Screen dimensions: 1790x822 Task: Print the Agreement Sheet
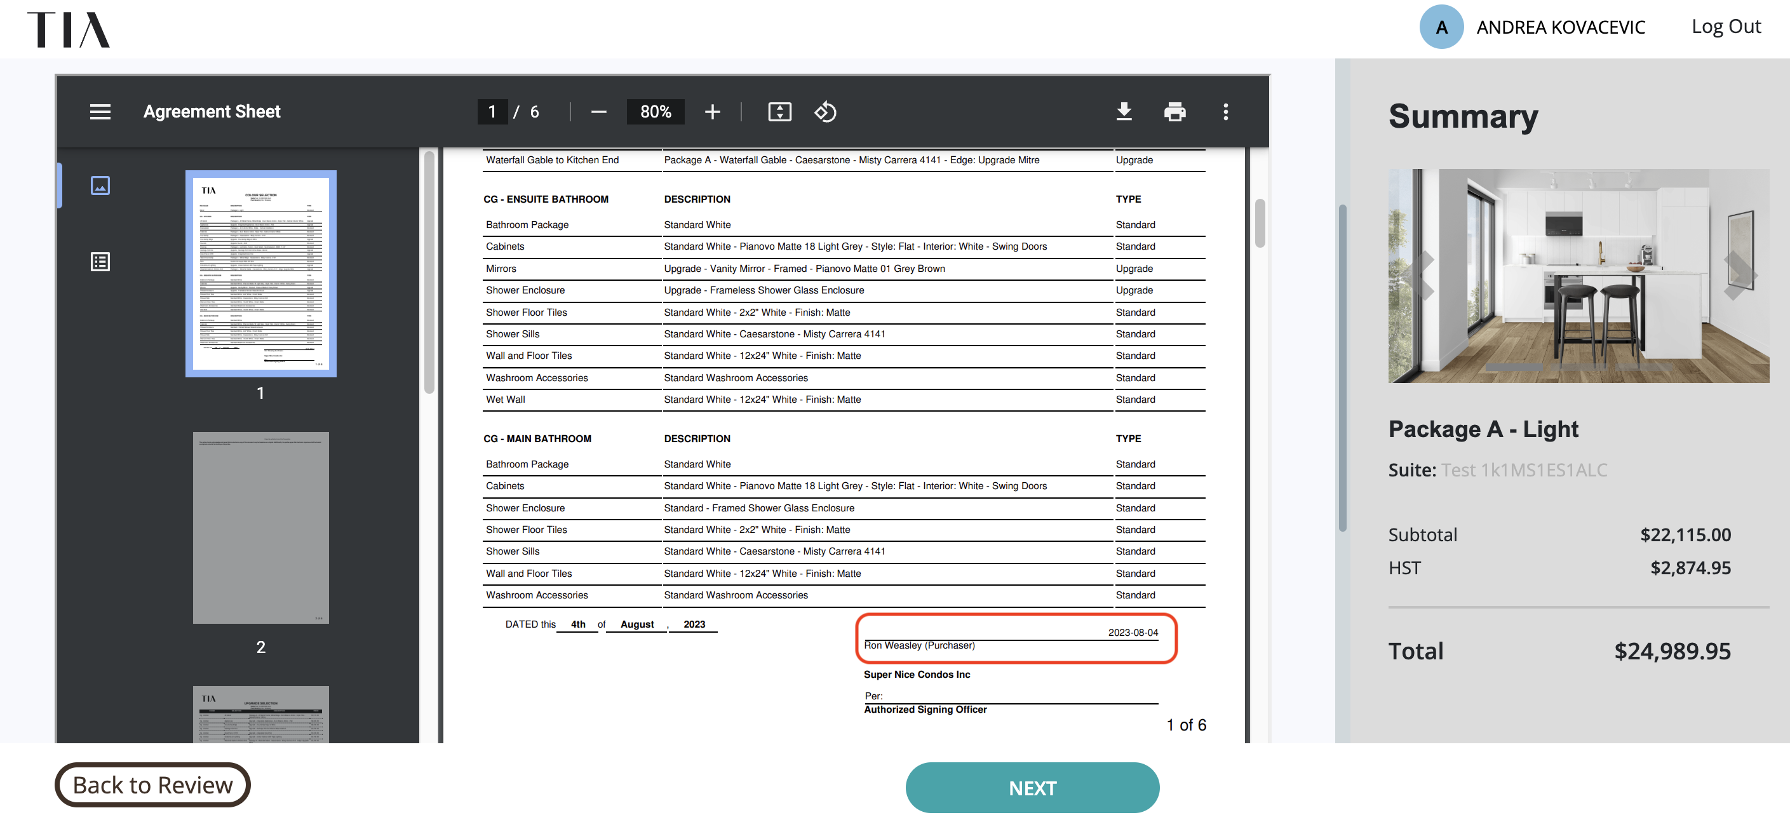tap(1174, 112)
